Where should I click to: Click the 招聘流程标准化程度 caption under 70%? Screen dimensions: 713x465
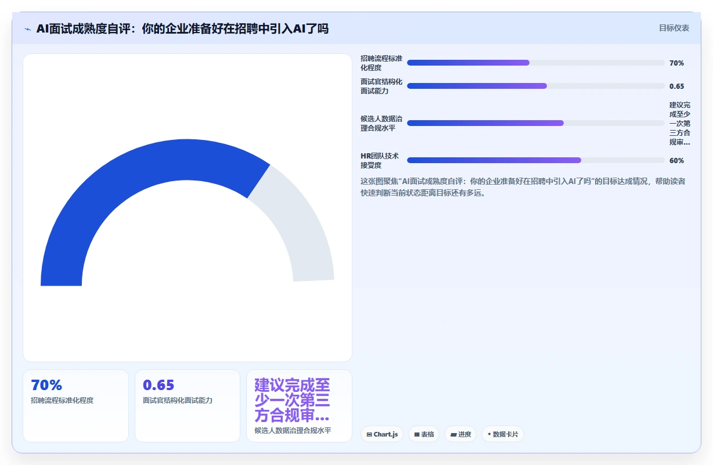click(62, 401)
